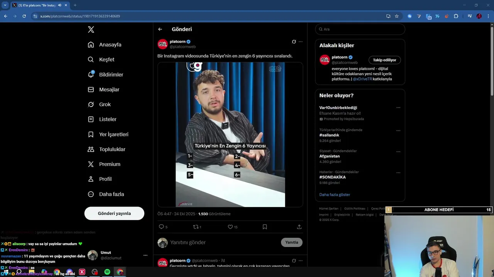
Task: Open Keşfet explore page
Action: click(x=101, y=60)
